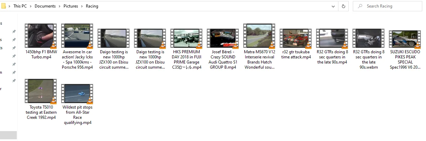Expand the chevron before This PC breadcrumb
Screen dimensions: 426x141
coord(10,6)
